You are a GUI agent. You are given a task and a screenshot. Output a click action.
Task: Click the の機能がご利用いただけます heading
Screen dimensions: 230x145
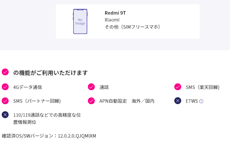(x=50, y=73)
